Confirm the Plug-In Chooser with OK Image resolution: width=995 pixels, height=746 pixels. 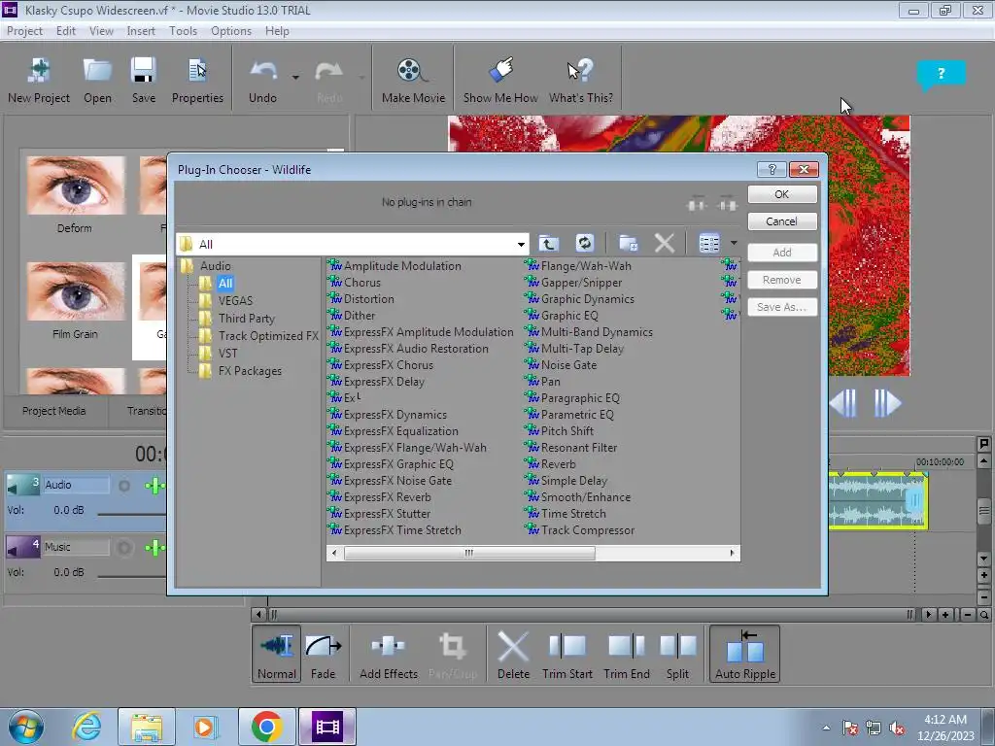(x=782, y=194)
